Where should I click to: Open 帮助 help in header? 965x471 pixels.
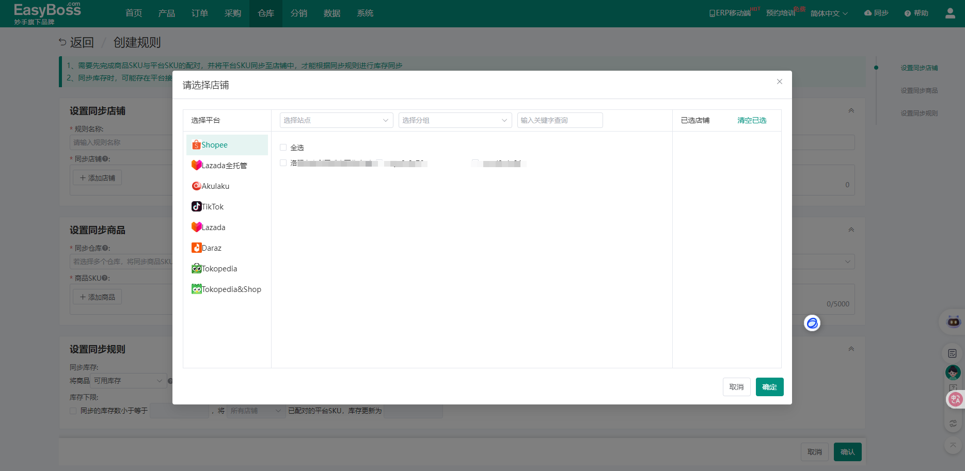pyautogui.click(x=916, y=13)
